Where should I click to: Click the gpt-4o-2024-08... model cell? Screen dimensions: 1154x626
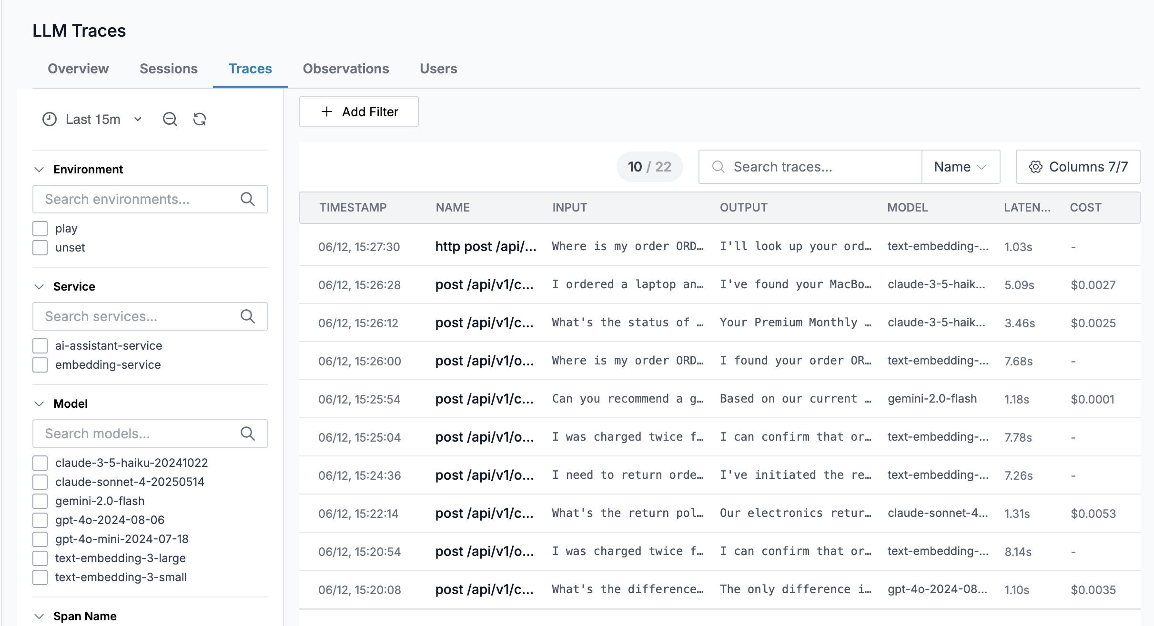(937, 589)
